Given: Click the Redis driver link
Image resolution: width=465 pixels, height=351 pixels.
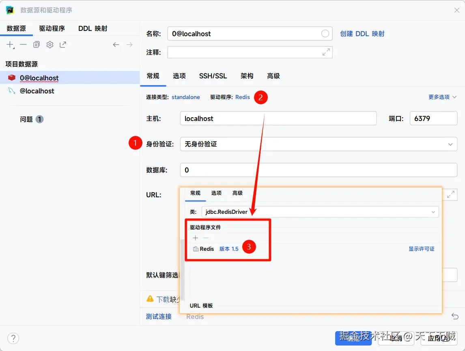Looking at the screenshot, I should coord(243,97).
